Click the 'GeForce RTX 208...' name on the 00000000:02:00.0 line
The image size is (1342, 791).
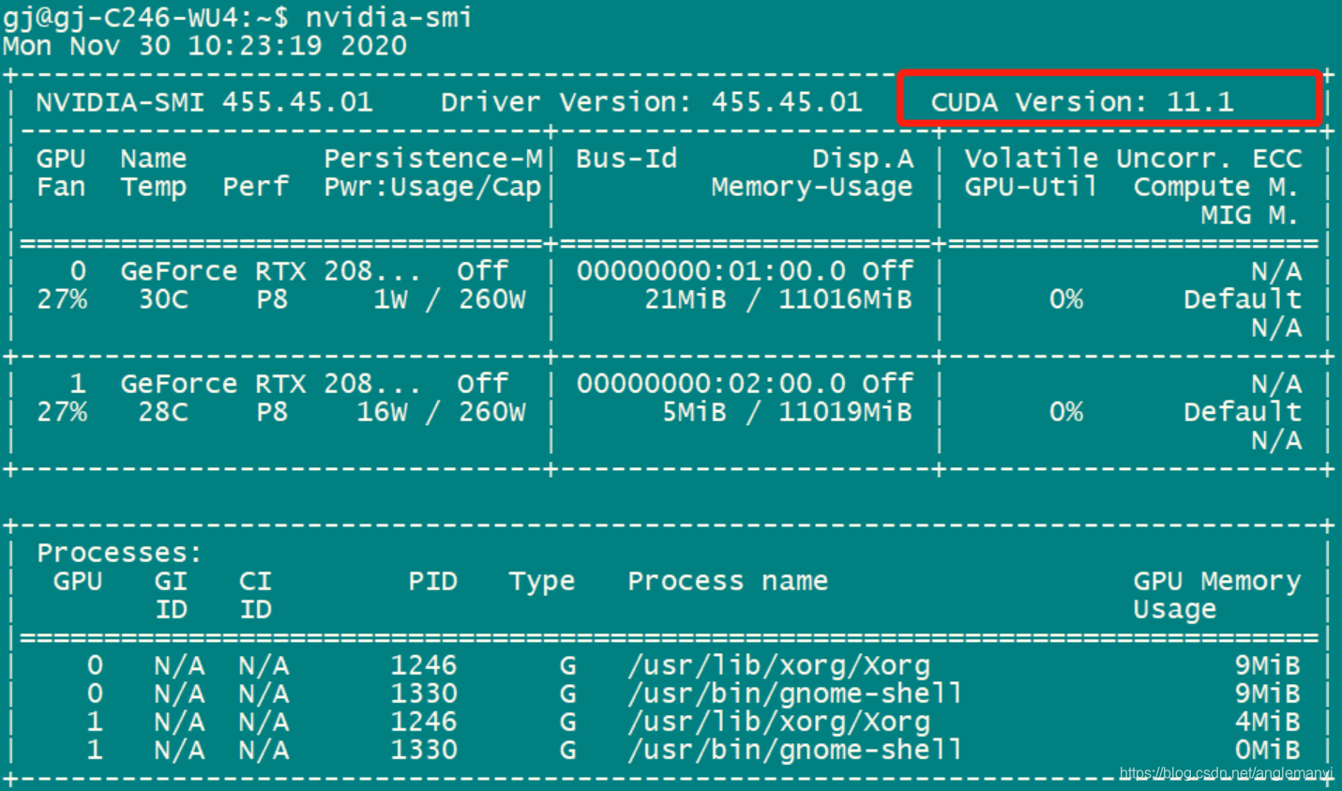tap(271, 383)
